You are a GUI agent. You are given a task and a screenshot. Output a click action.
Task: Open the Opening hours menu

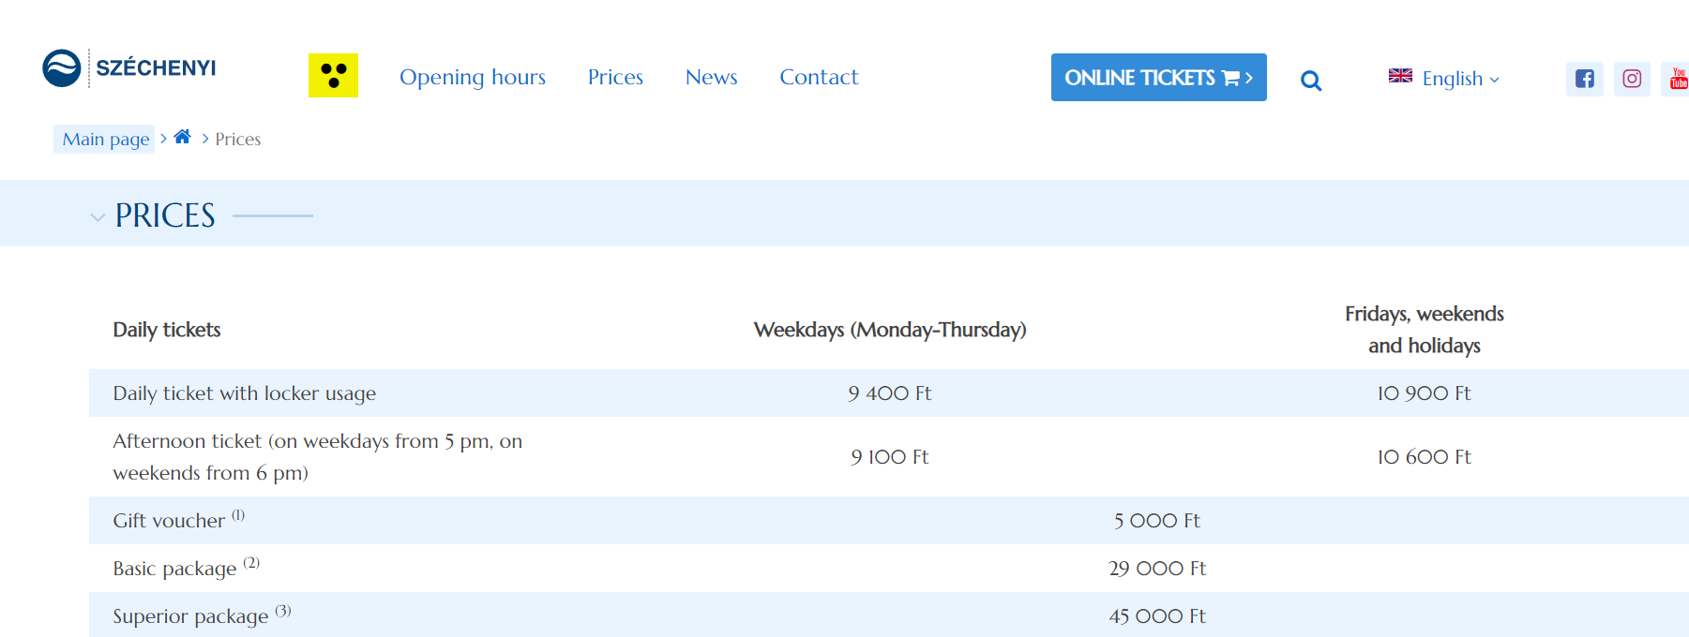coord(472,77)
